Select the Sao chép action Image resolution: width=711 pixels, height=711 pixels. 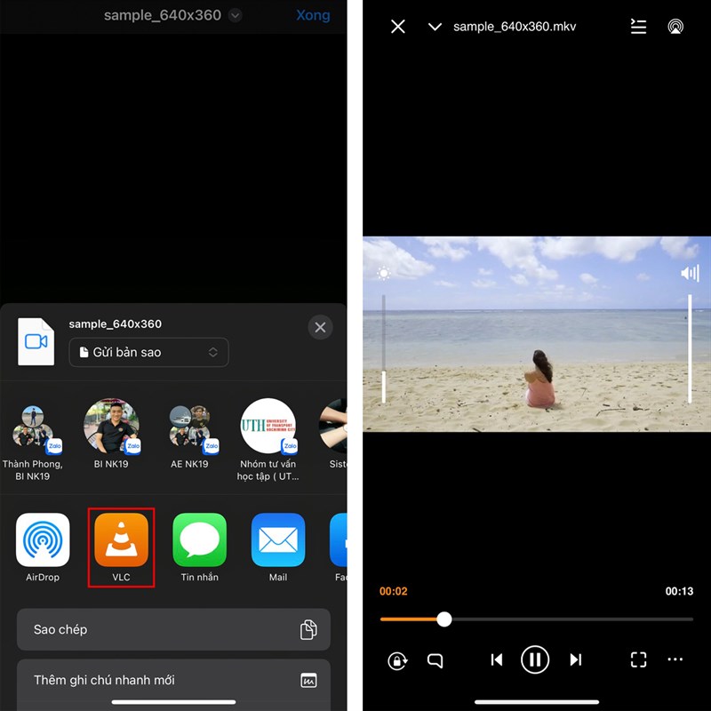pyautogui.click(x=173, y=629)
